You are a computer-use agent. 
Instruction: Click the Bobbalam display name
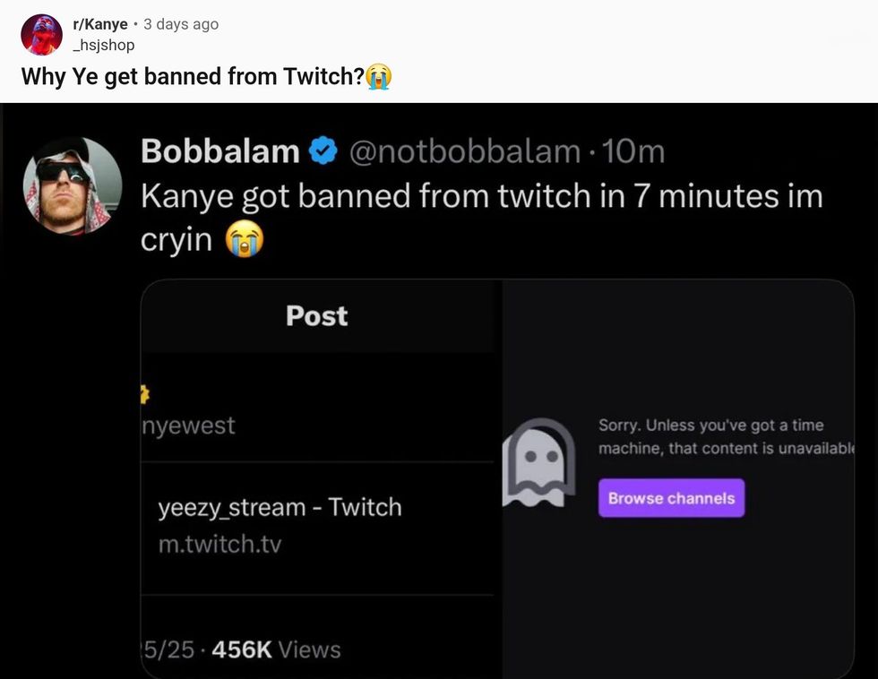pos(219,151)
